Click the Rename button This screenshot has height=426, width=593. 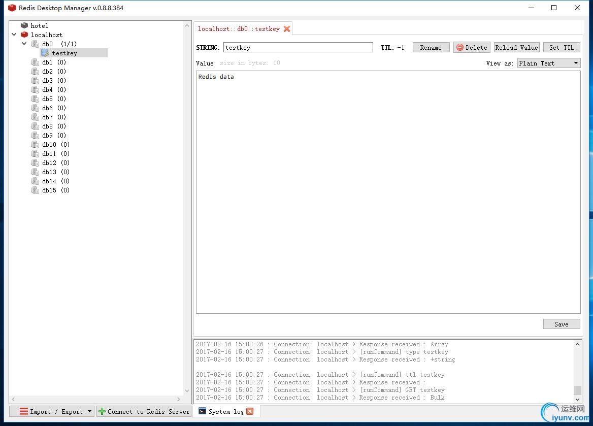tap(431, 47)
